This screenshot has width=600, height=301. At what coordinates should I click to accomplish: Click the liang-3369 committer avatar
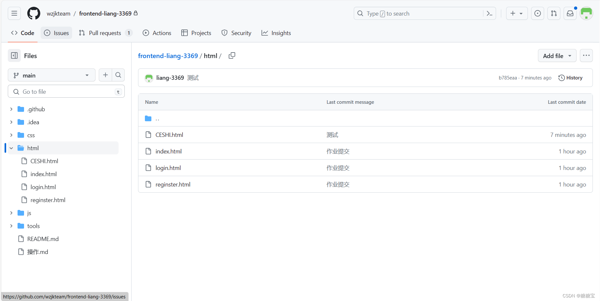149,78
